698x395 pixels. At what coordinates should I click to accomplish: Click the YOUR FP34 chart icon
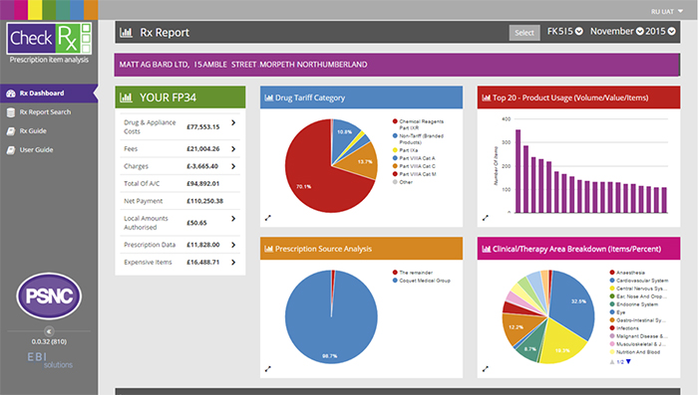coord(126,98)
